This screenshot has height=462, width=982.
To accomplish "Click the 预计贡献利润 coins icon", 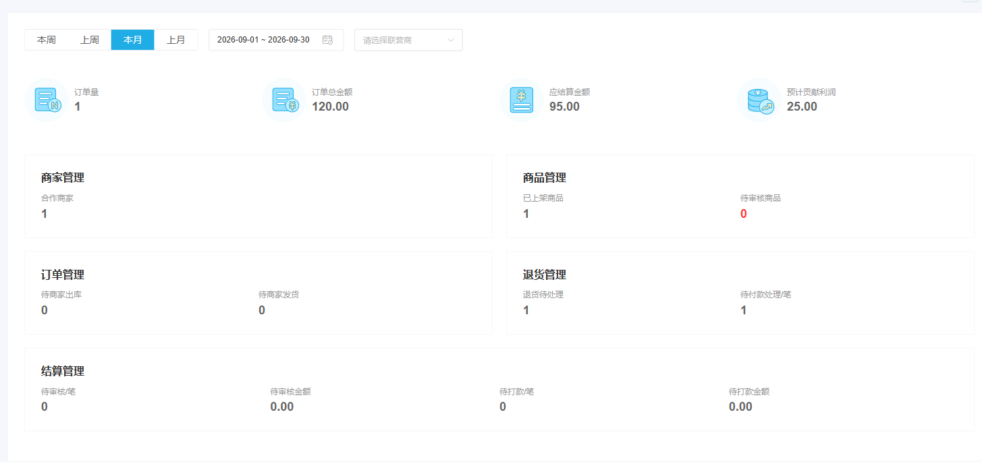I will click(x=759, y=100).
